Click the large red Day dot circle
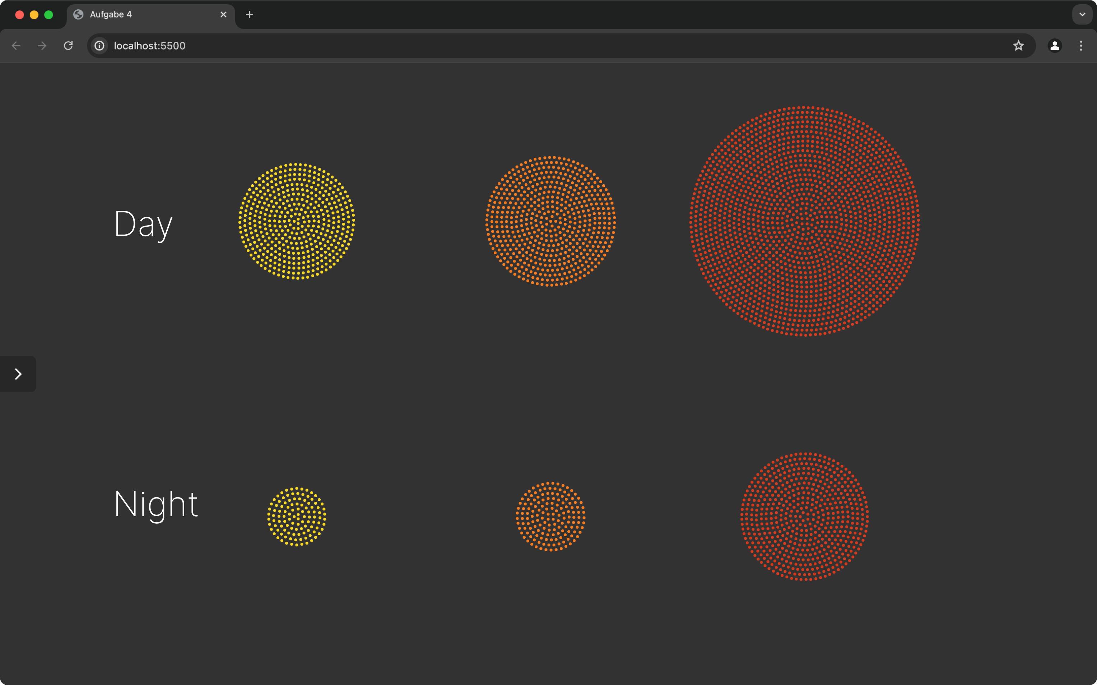 [x=804, y=221]
